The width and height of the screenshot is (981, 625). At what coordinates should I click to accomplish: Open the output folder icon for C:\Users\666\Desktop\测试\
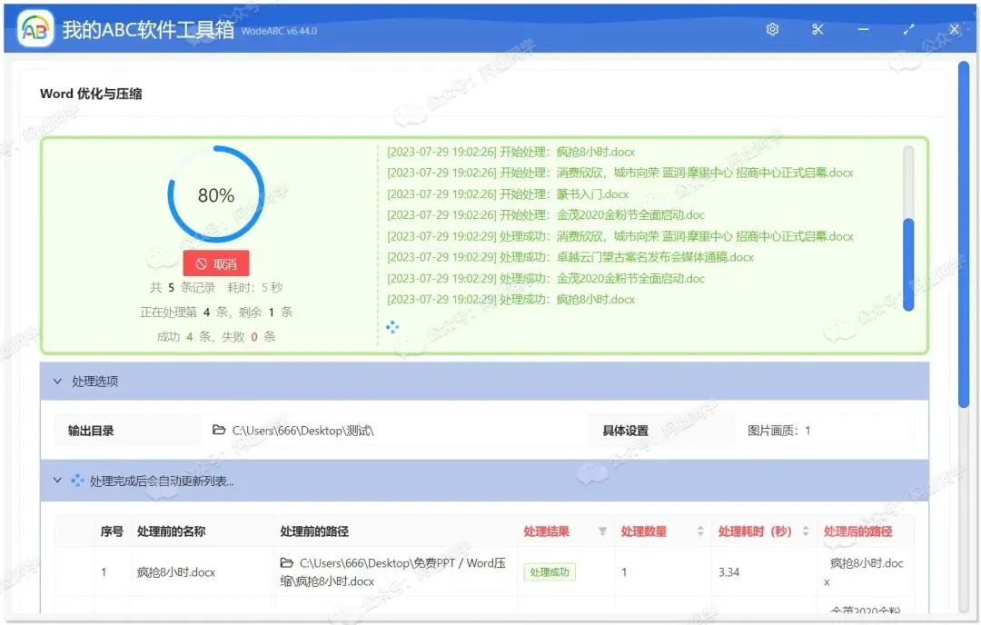click(x=219, y=430)
